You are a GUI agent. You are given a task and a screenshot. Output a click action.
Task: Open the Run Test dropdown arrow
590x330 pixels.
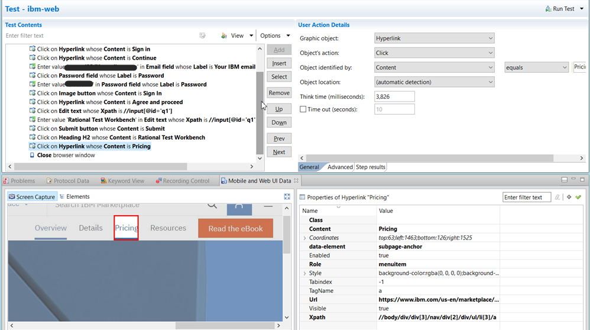pos(582,9)
